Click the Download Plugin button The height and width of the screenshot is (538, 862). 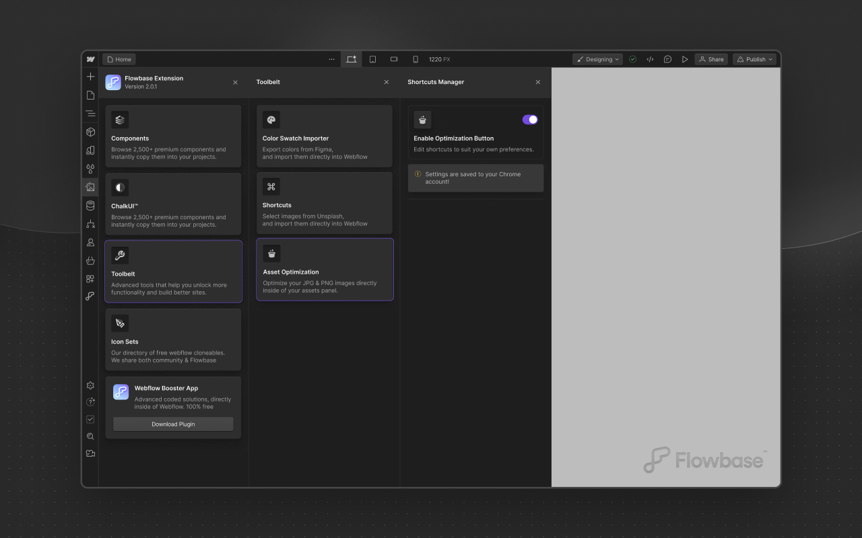173,424
